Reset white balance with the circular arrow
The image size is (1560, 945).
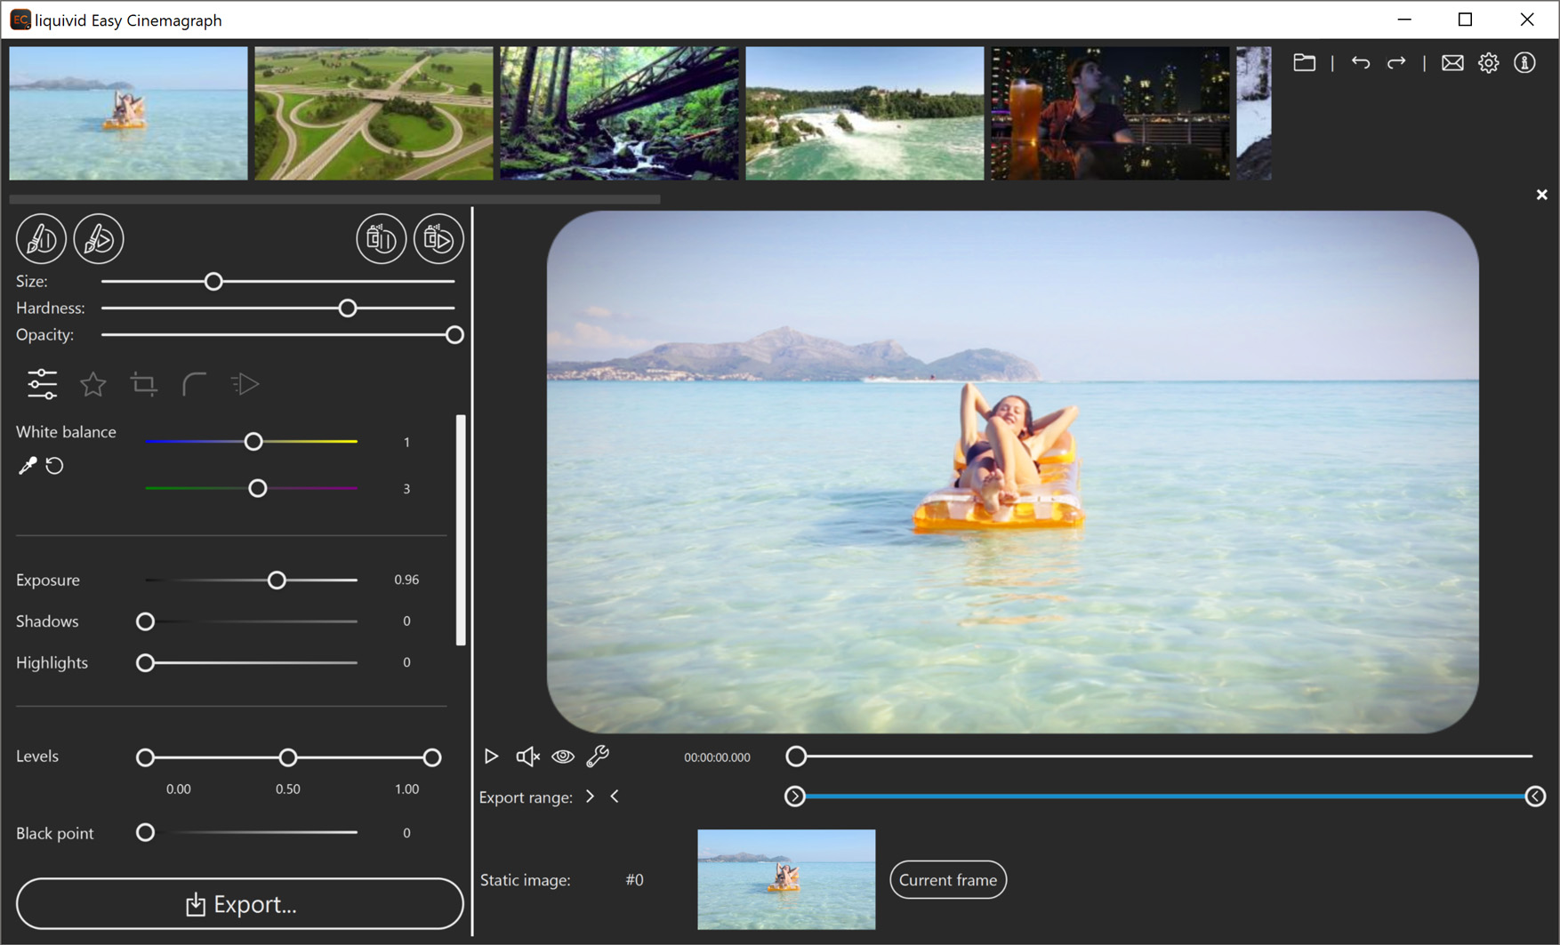[x=55, y=466]
